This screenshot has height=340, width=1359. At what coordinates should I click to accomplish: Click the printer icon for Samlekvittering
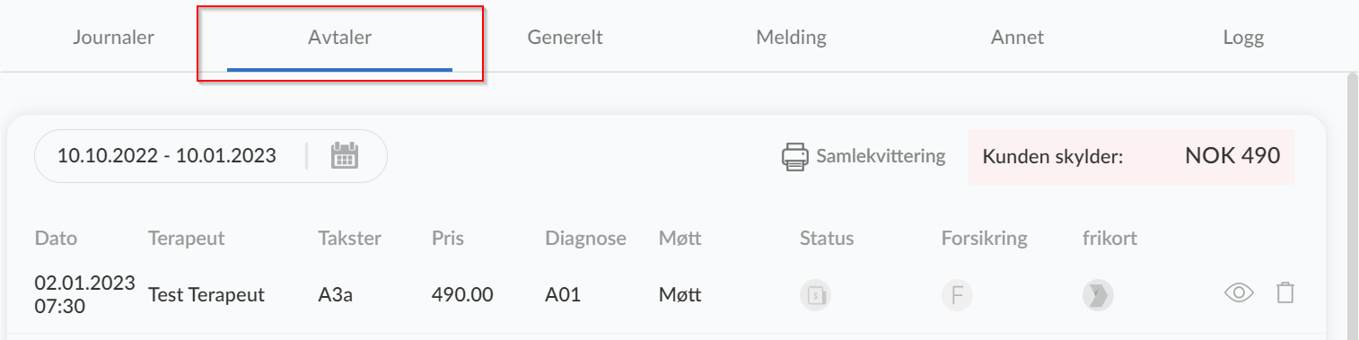[x=795, y=156]
